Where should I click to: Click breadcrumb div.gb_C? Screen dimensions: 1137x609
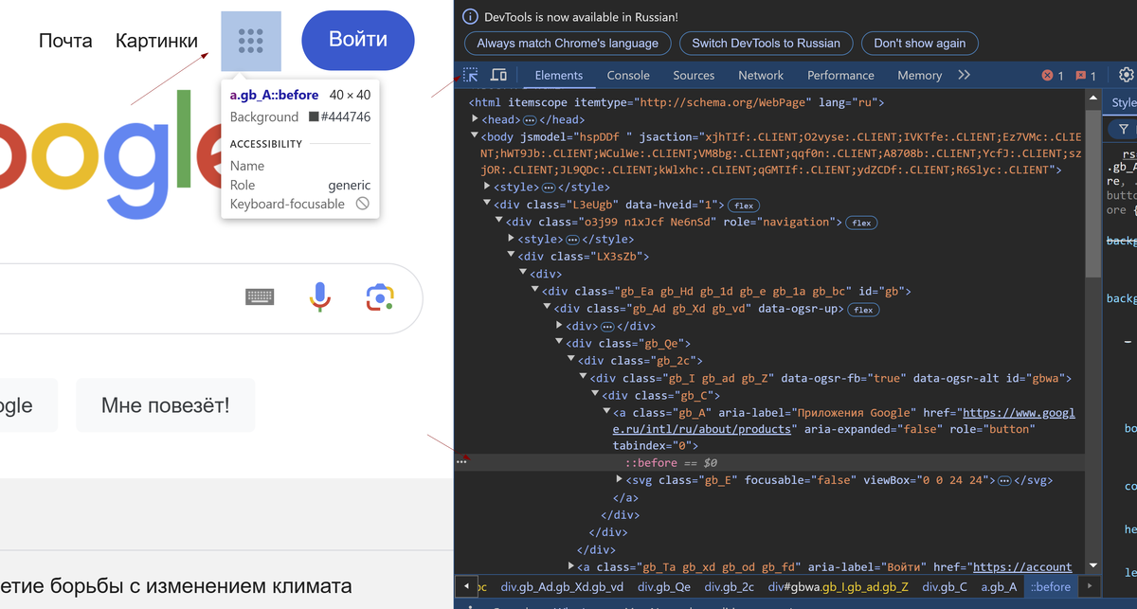(944, 587)
